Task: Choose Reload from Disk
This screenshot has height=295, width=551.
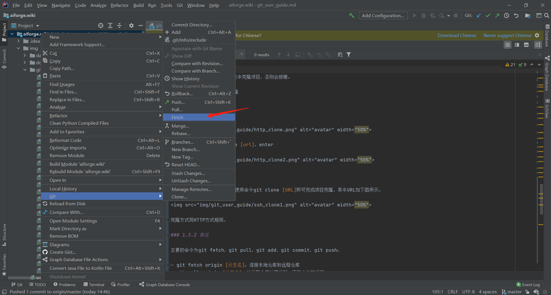Action: [102, 204]
